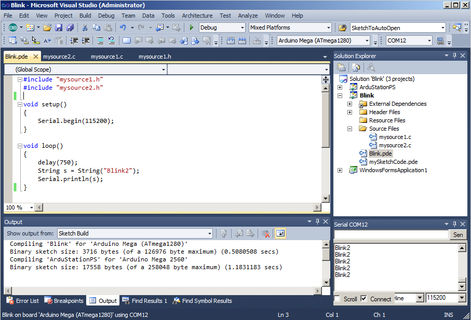Uncomment the selected lines icon
471x320 pixels.
click(112, 40)
